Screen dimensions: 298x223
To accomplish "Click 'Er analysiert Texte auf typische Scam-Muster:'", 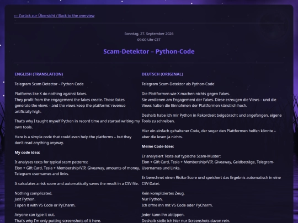I will tap(181, 156).
